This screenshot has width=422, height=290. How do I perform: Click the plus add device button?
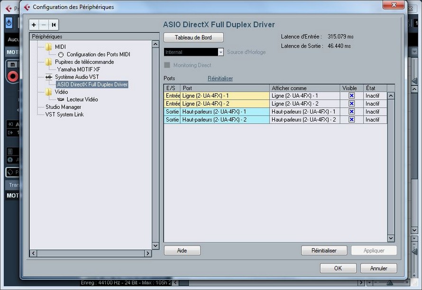pos(34,25)
